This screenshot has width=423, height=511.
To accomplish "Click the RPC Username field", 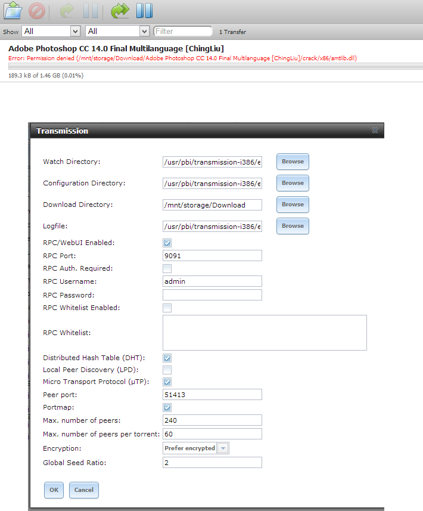I will (212, 281).
